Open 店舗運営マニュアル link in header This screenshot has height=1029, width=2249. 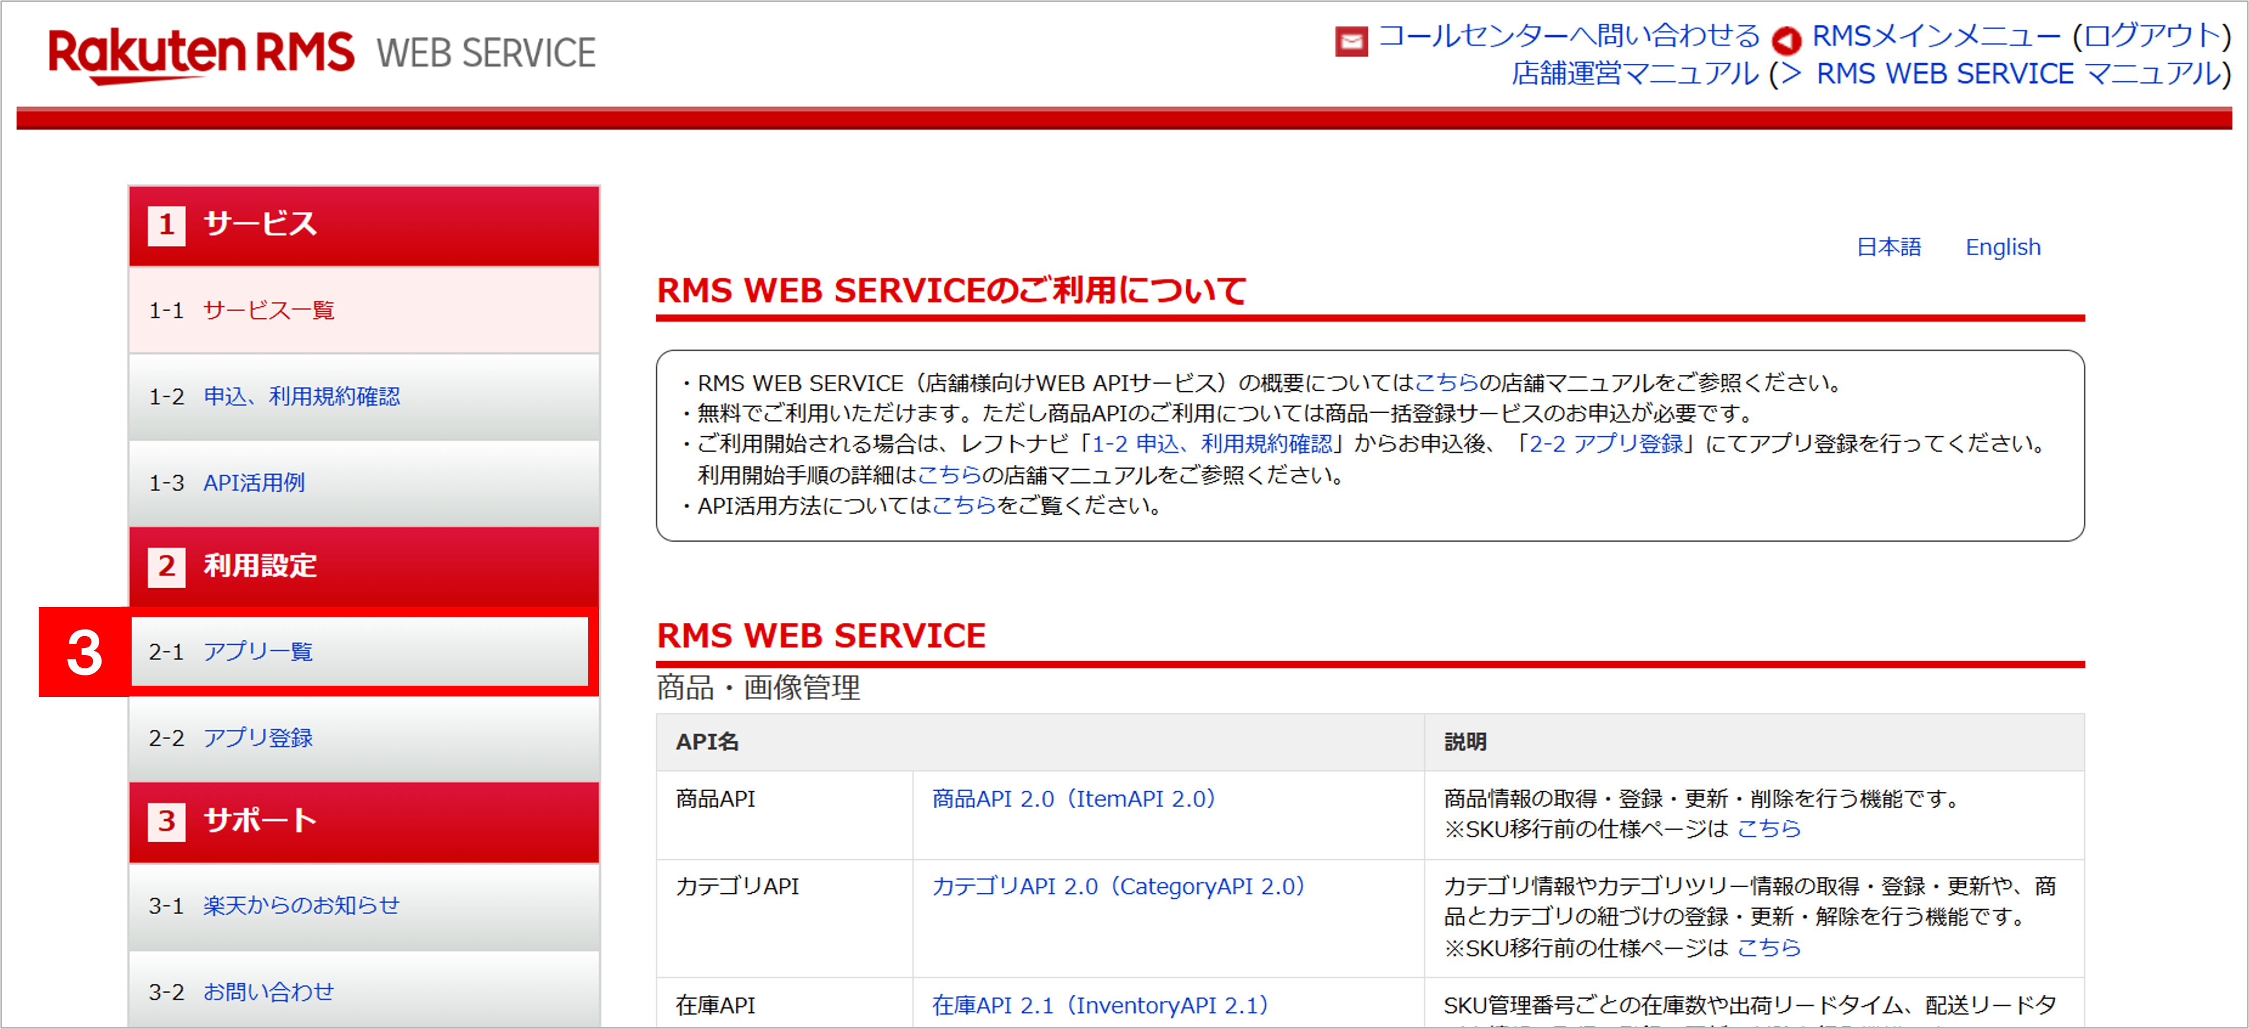[1634, 74]
